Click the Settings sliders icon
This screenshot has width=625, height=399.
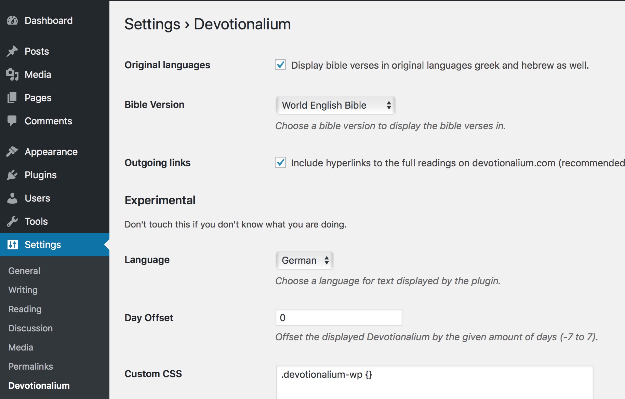pyautogui.click(x=13, y=245)
